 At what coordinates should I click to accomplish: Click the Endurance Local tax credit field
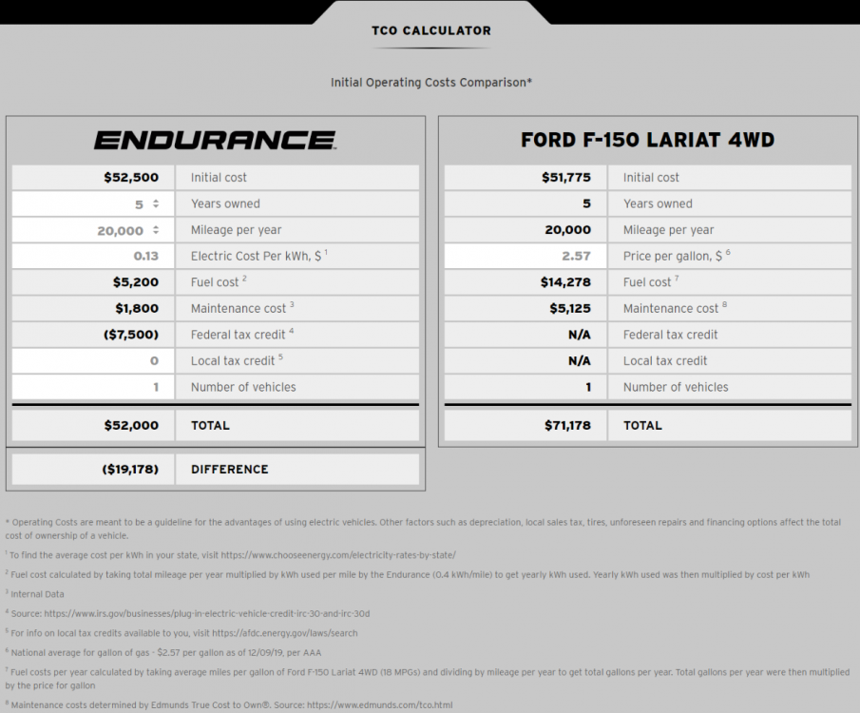coord(93,361)
